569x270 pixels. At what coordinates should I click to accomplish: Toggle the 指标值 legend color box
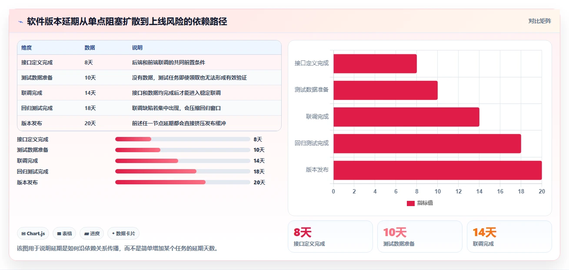pos(411,203)
